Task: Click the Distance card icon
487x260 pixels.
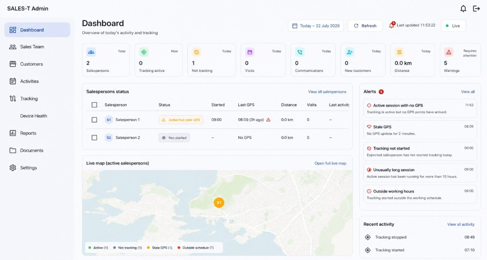Action: point(399,52)
